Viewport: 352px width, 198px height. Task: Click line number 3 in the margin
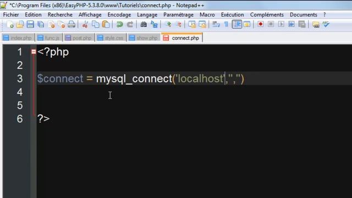point(20,79)
